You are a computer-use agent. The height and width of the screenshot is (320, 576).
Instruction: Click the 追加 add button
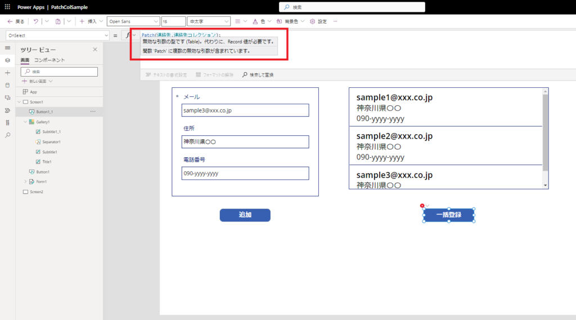(245, 215)
